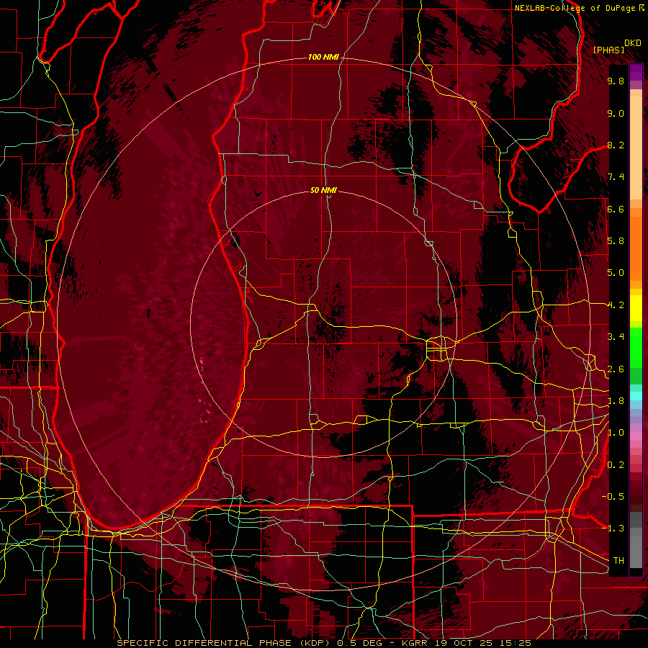Select the 8.2 scale value
The image size is (648, 648).
[x=616, y=145]
